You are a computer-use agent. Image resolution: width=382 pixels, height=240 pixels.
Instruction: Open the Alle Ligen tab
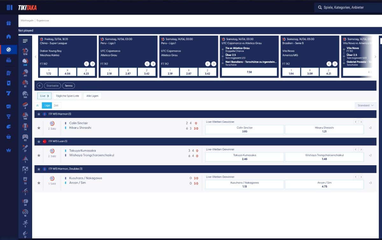[92, 96]
